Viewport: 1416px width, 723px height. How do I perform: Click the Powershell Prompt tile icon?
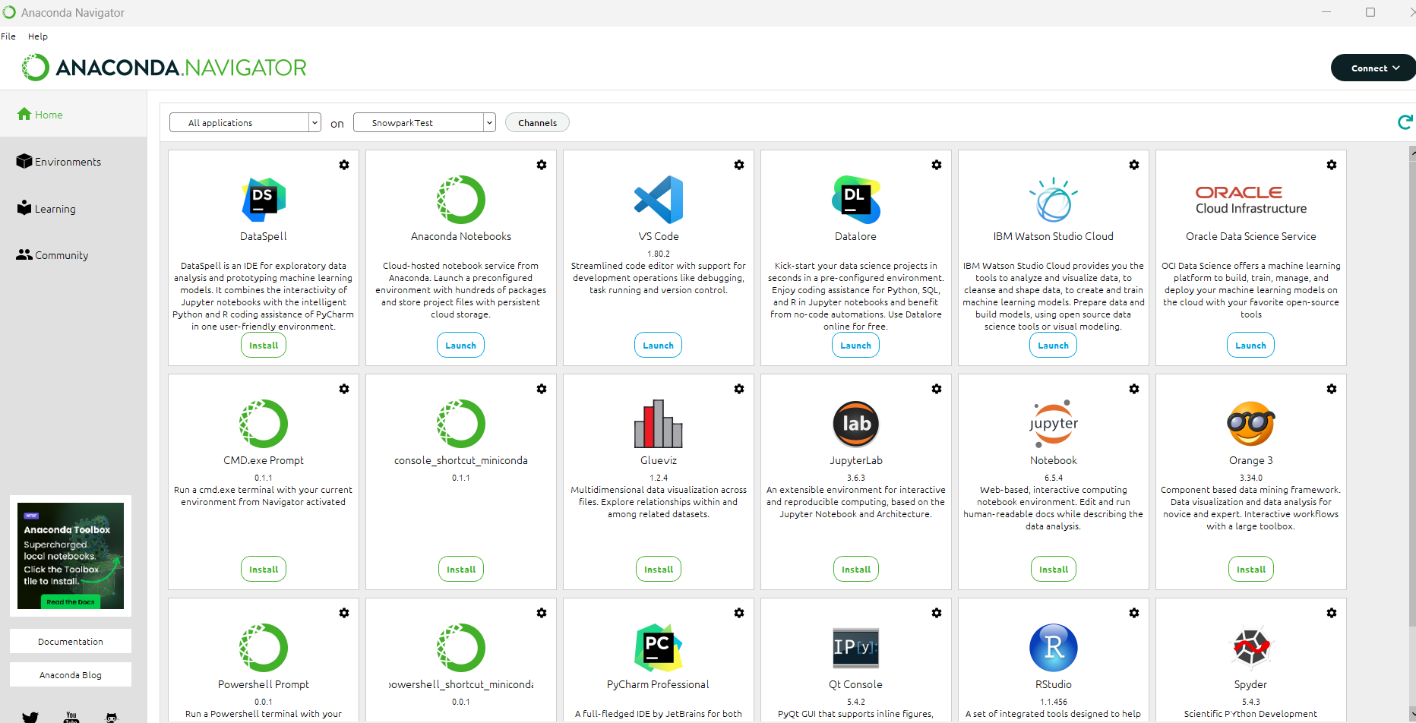click(264, 648)
